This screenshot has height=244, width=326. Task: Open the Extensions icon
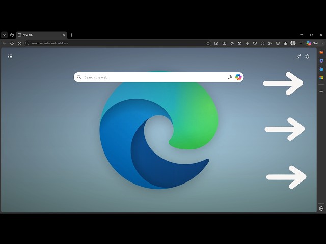(x=216, y=43)
